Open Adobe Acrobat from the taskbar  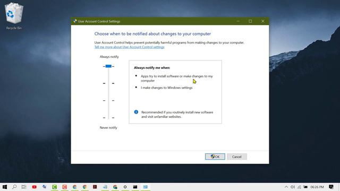tap(95, 187)
